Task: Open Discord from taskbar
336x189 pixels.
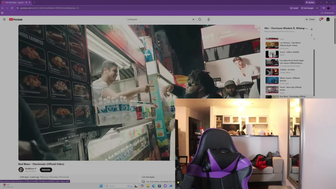Action: [x=165, y=186]
